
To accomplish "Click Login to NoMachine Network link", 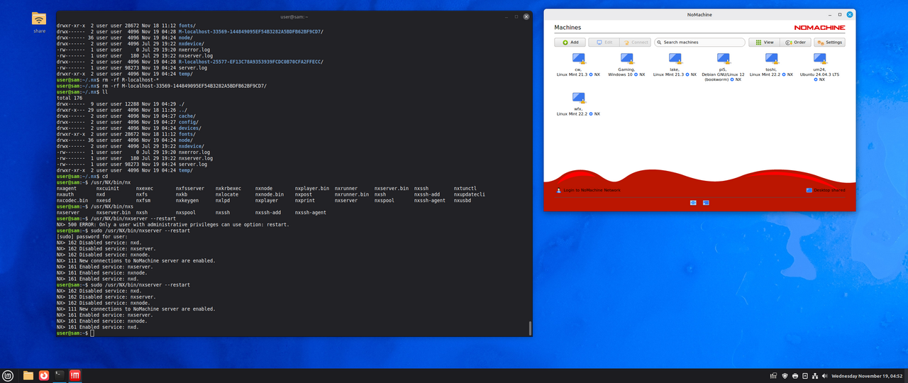I will pos(589,190).
